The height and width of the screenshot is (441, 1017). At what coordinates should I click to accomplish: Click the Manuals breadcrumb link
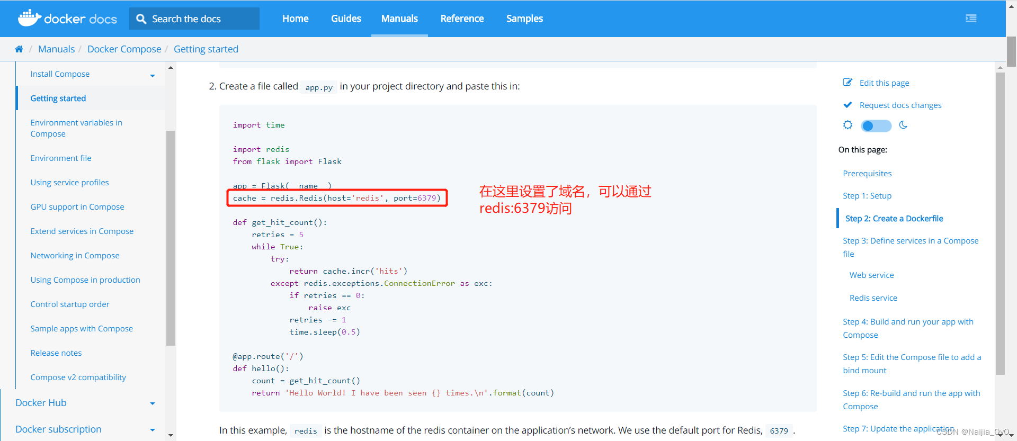click(56, 49)
